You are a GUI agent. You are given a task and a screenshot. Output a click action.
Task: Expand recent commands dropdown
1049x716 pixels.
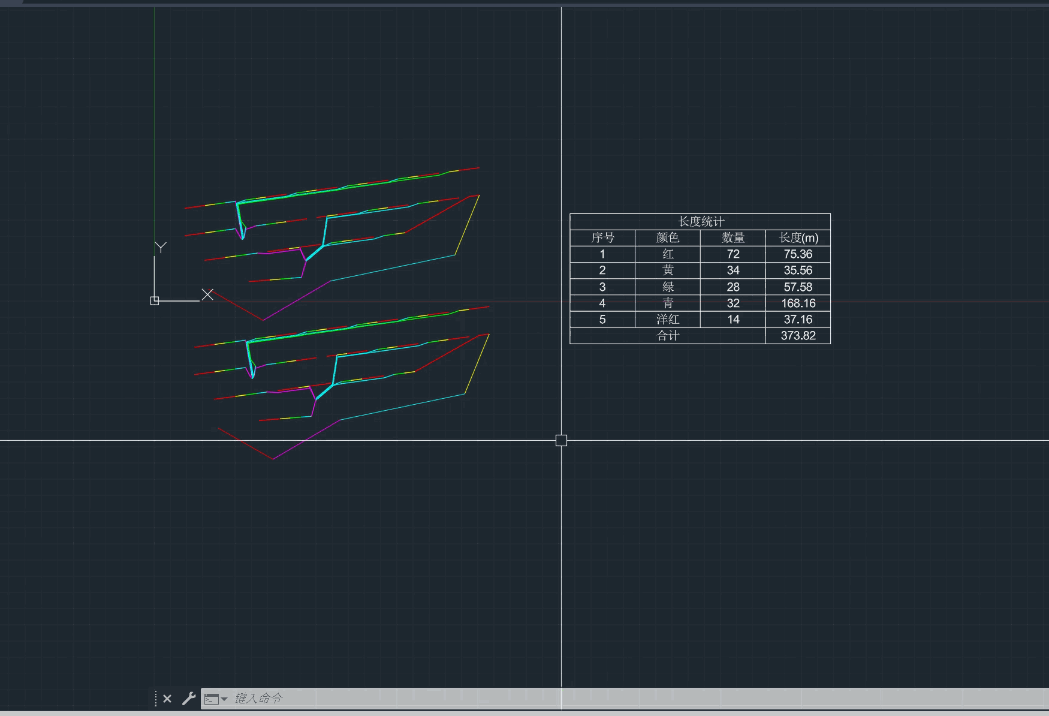click(x=216, y=699)
